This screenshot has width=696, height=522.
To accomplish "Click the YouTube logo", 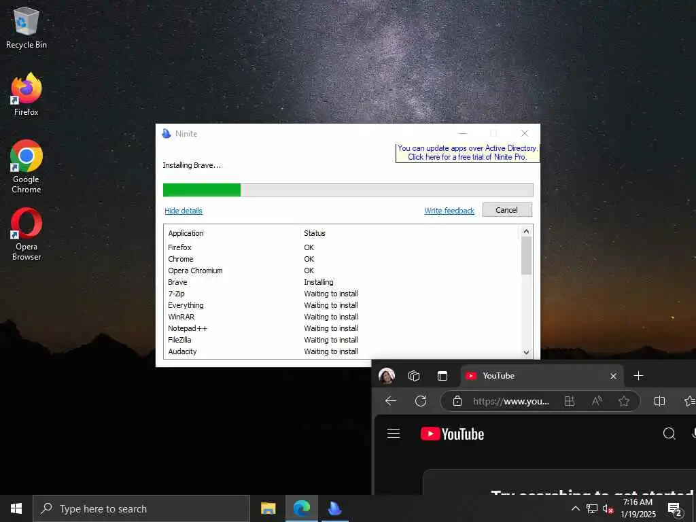I will coord(452,434).
